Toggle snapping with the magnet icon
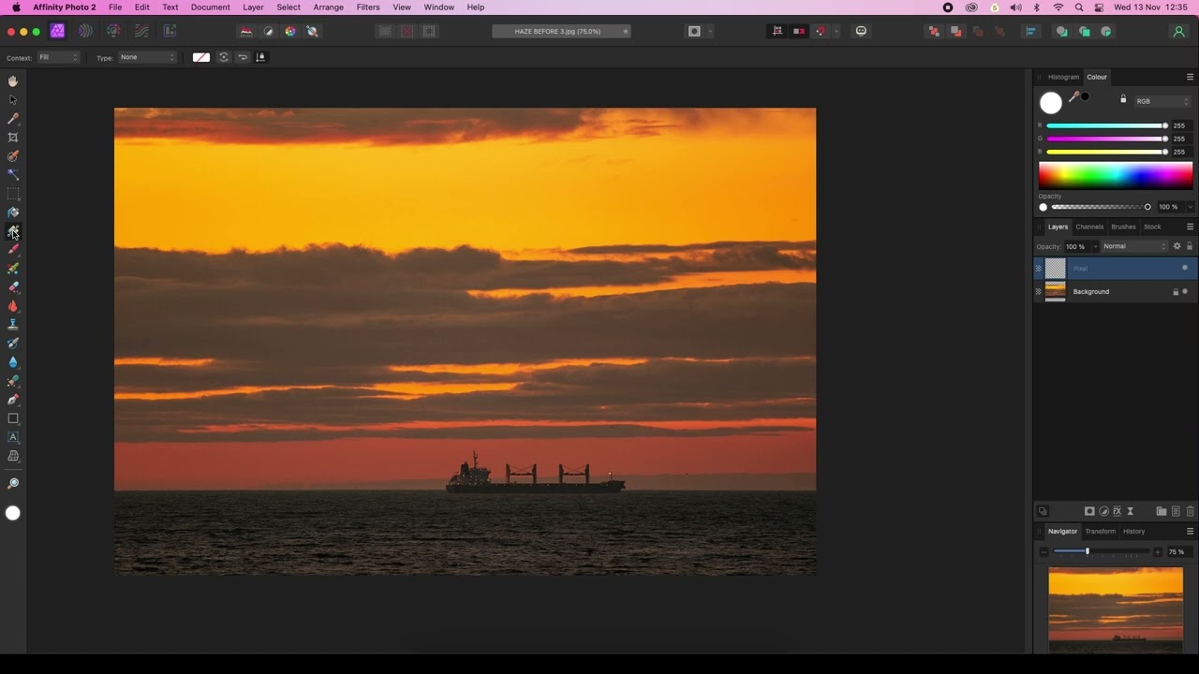 (x=821, y=31)
